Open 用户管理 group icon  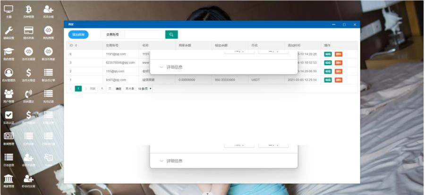8,94
